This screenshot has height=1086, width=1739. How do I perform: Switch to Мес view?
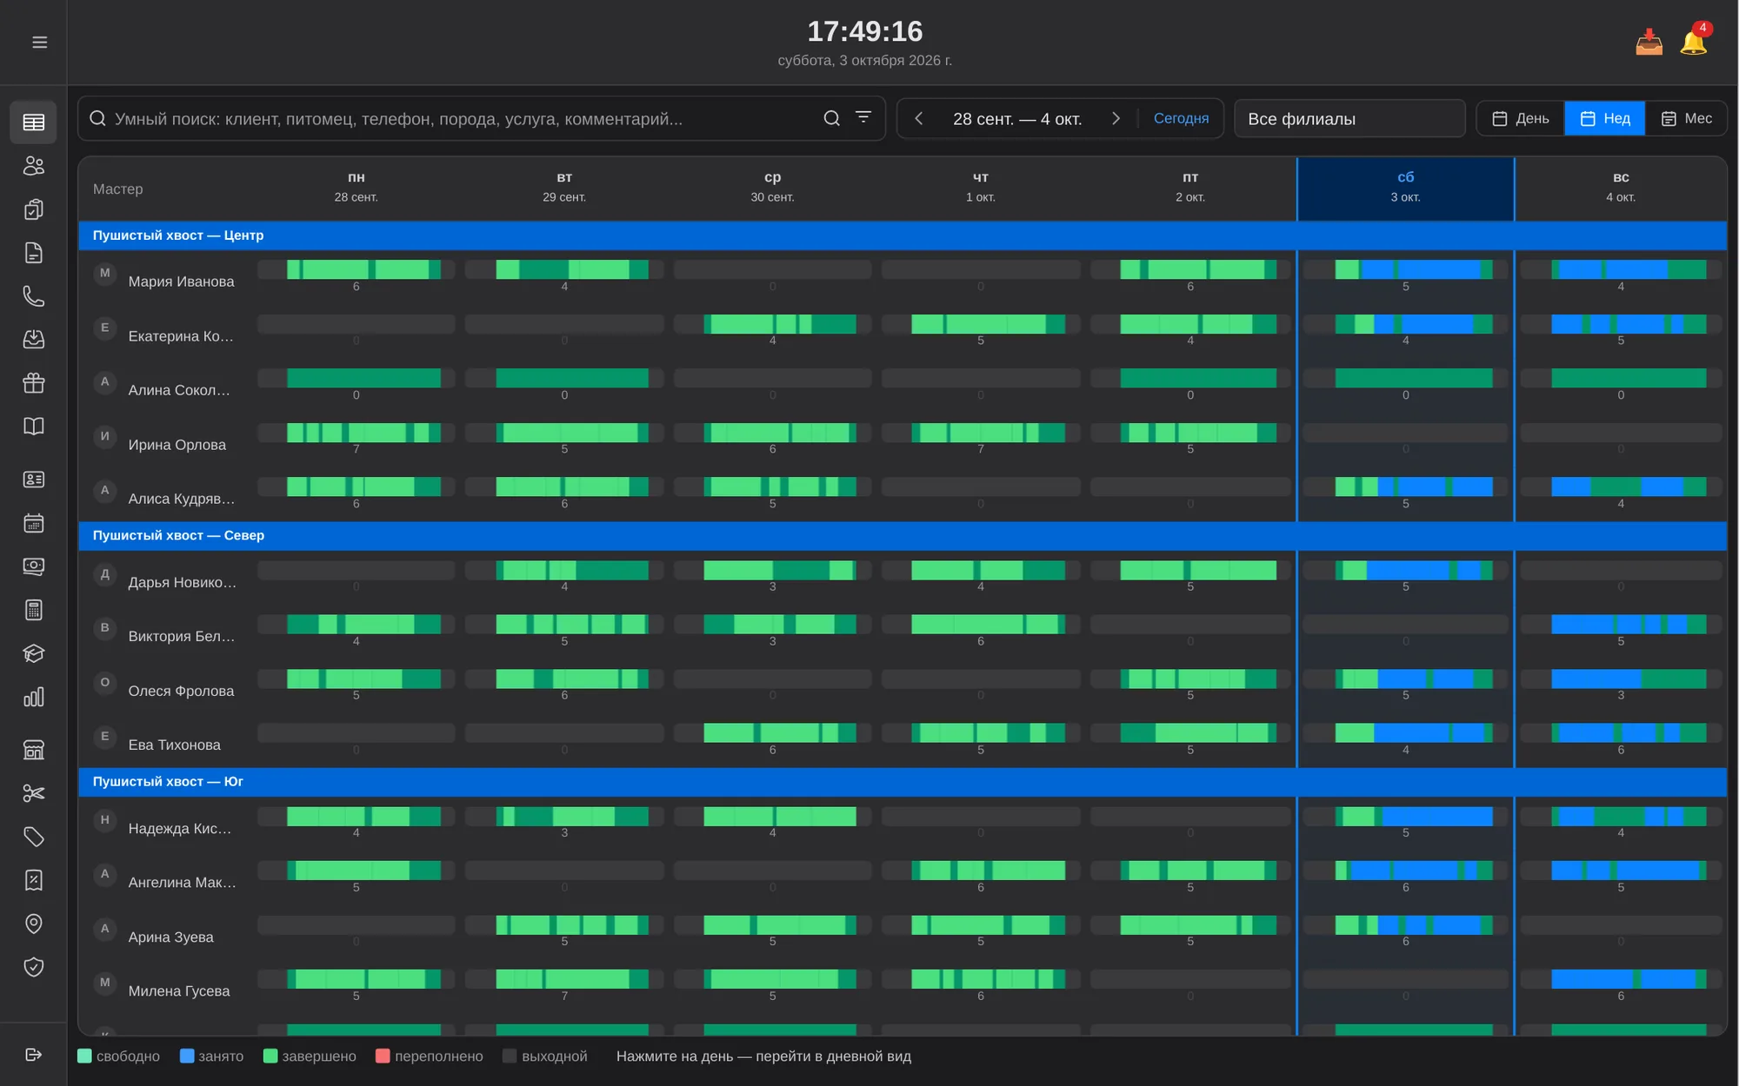coord(1686,118)
